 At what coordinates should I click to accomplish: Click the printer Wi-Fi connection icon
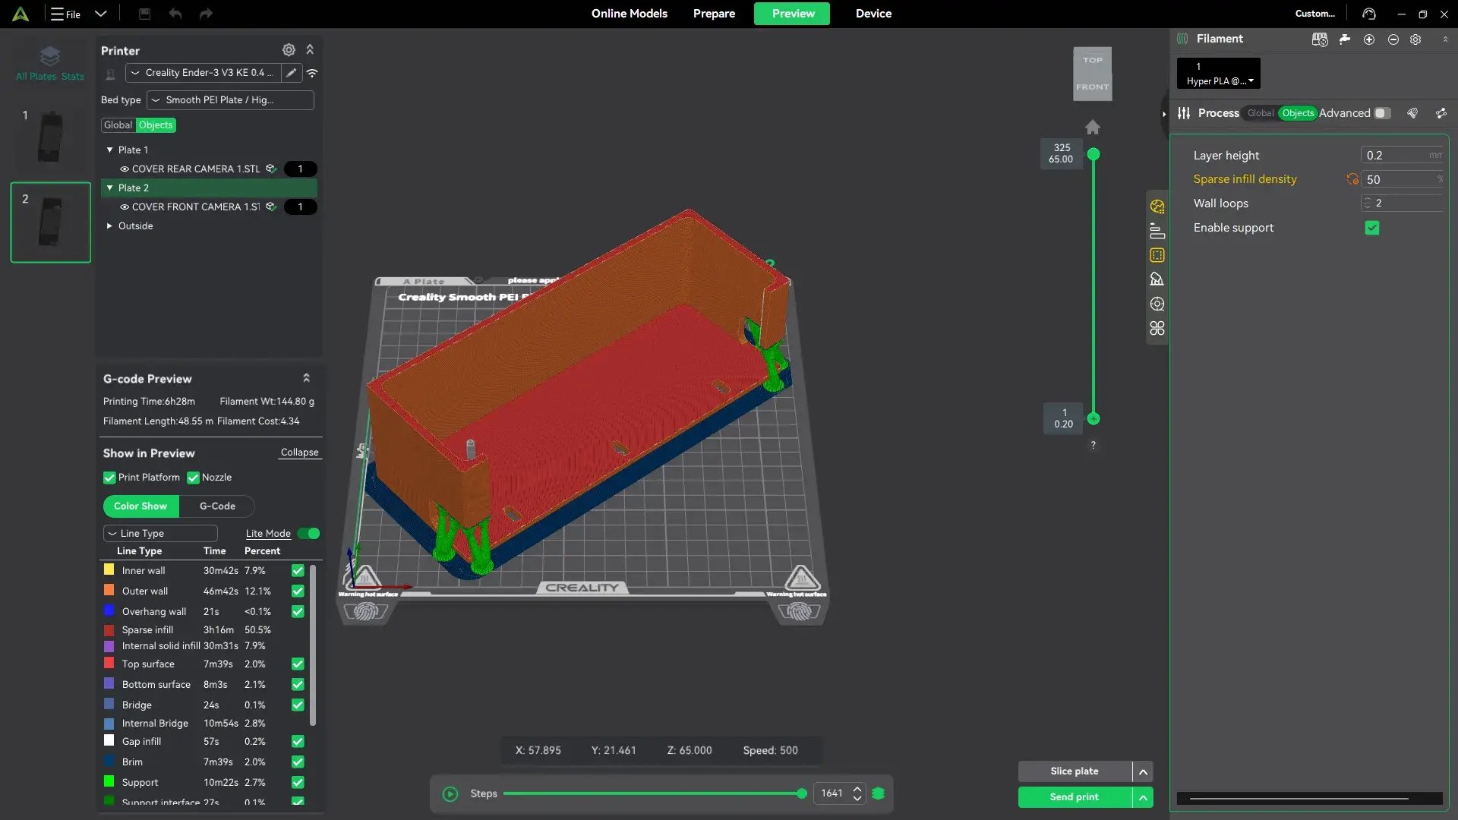(312, 73)
